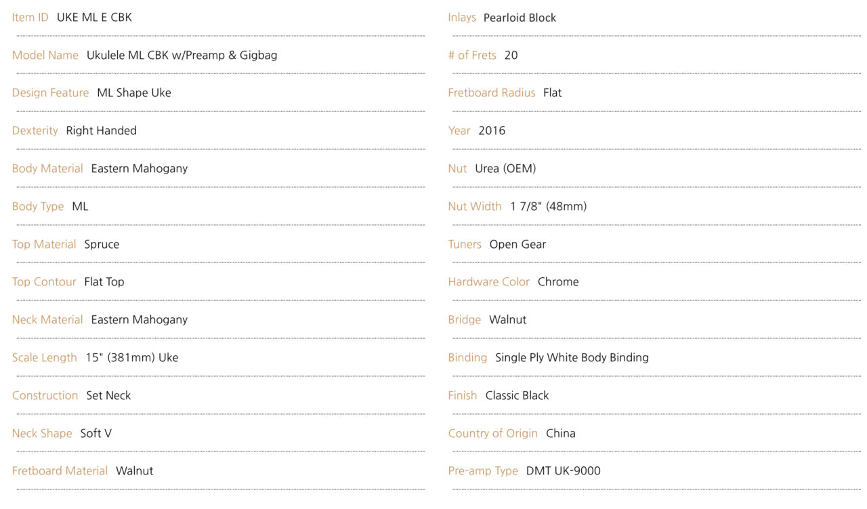Viewport: 867px width, 509px height.
Task: Click Ukulele ML CBK w/Preamp & Gigbag
Action: click(182, 56)
